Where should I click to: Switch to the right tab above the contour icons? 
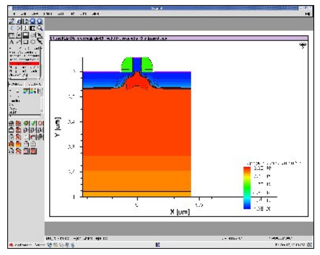click(x=35, y=84)
